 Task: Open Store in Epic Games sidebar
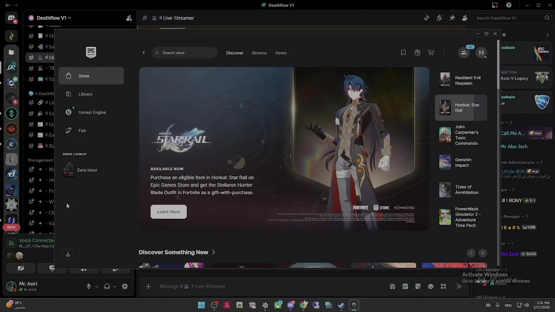[x=91, y=76]
